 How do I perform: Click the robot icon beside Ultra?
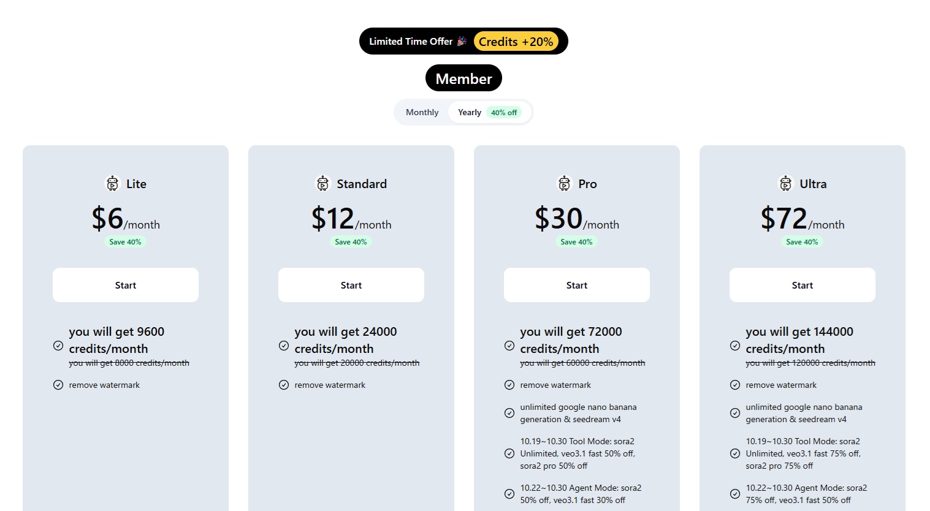(x=785, y=183)
